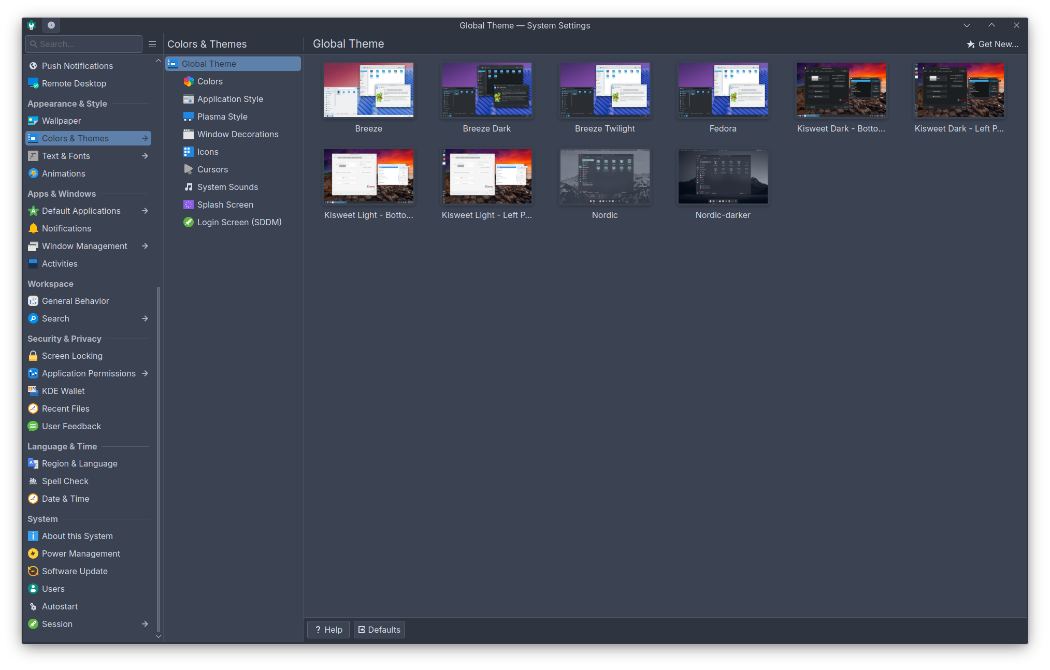The height and width of the screenshot is (670, 1050).
Task: Choose the Nordic-darker theme thumbnail
Action: coord(723,177)
